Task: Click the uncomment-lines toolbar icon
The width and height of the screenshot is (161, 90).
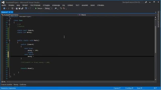Action: 64,8
